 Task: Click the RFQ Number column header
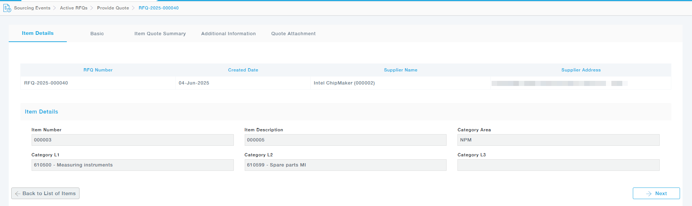(98, 70)
